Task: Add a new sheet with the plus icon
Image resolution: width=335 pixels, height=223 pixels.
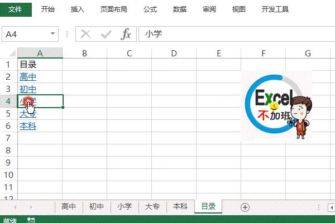Action: point(245,207)
